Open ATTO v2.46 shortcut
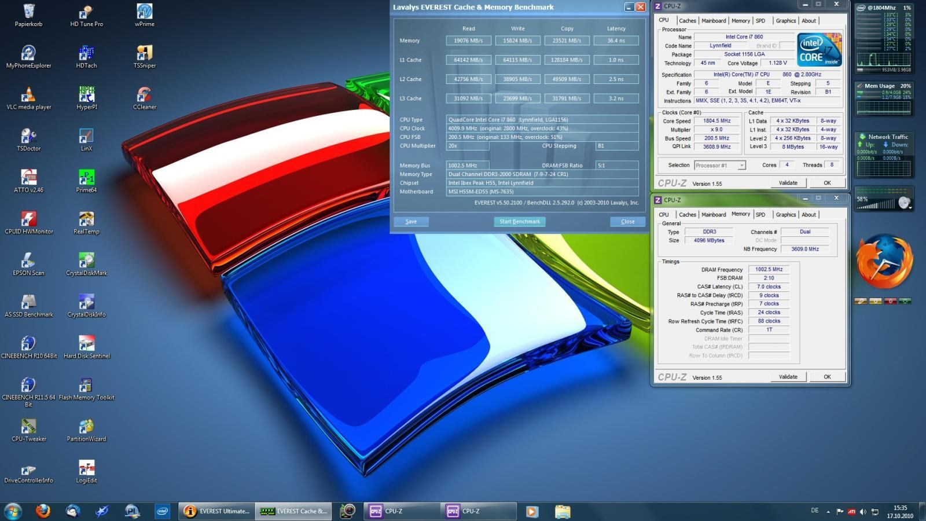 click(28, 182)
